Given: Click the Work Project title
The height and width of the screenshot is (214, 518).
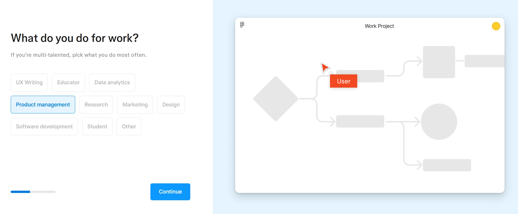Looking at the screenshot, I should [x=379, y=26].
